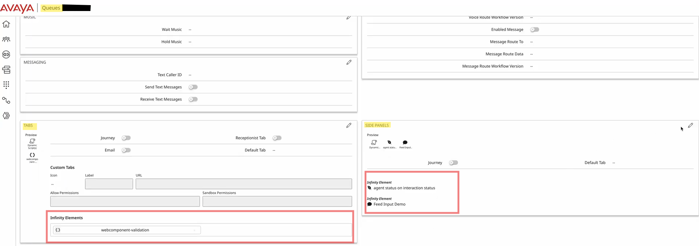This screenshot has height=246, width=699.
Task: Toggle Journey switch in Side Panels
Action: [453, 163]
